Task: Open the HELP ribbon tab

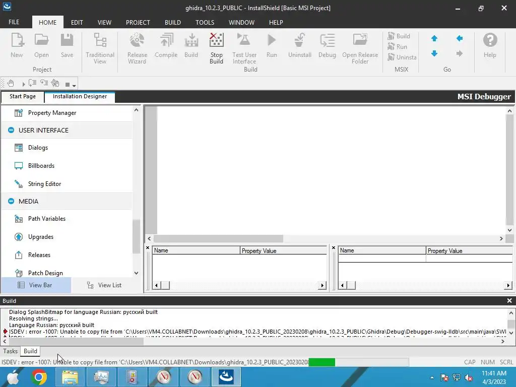Action: (x=276, y=22)
